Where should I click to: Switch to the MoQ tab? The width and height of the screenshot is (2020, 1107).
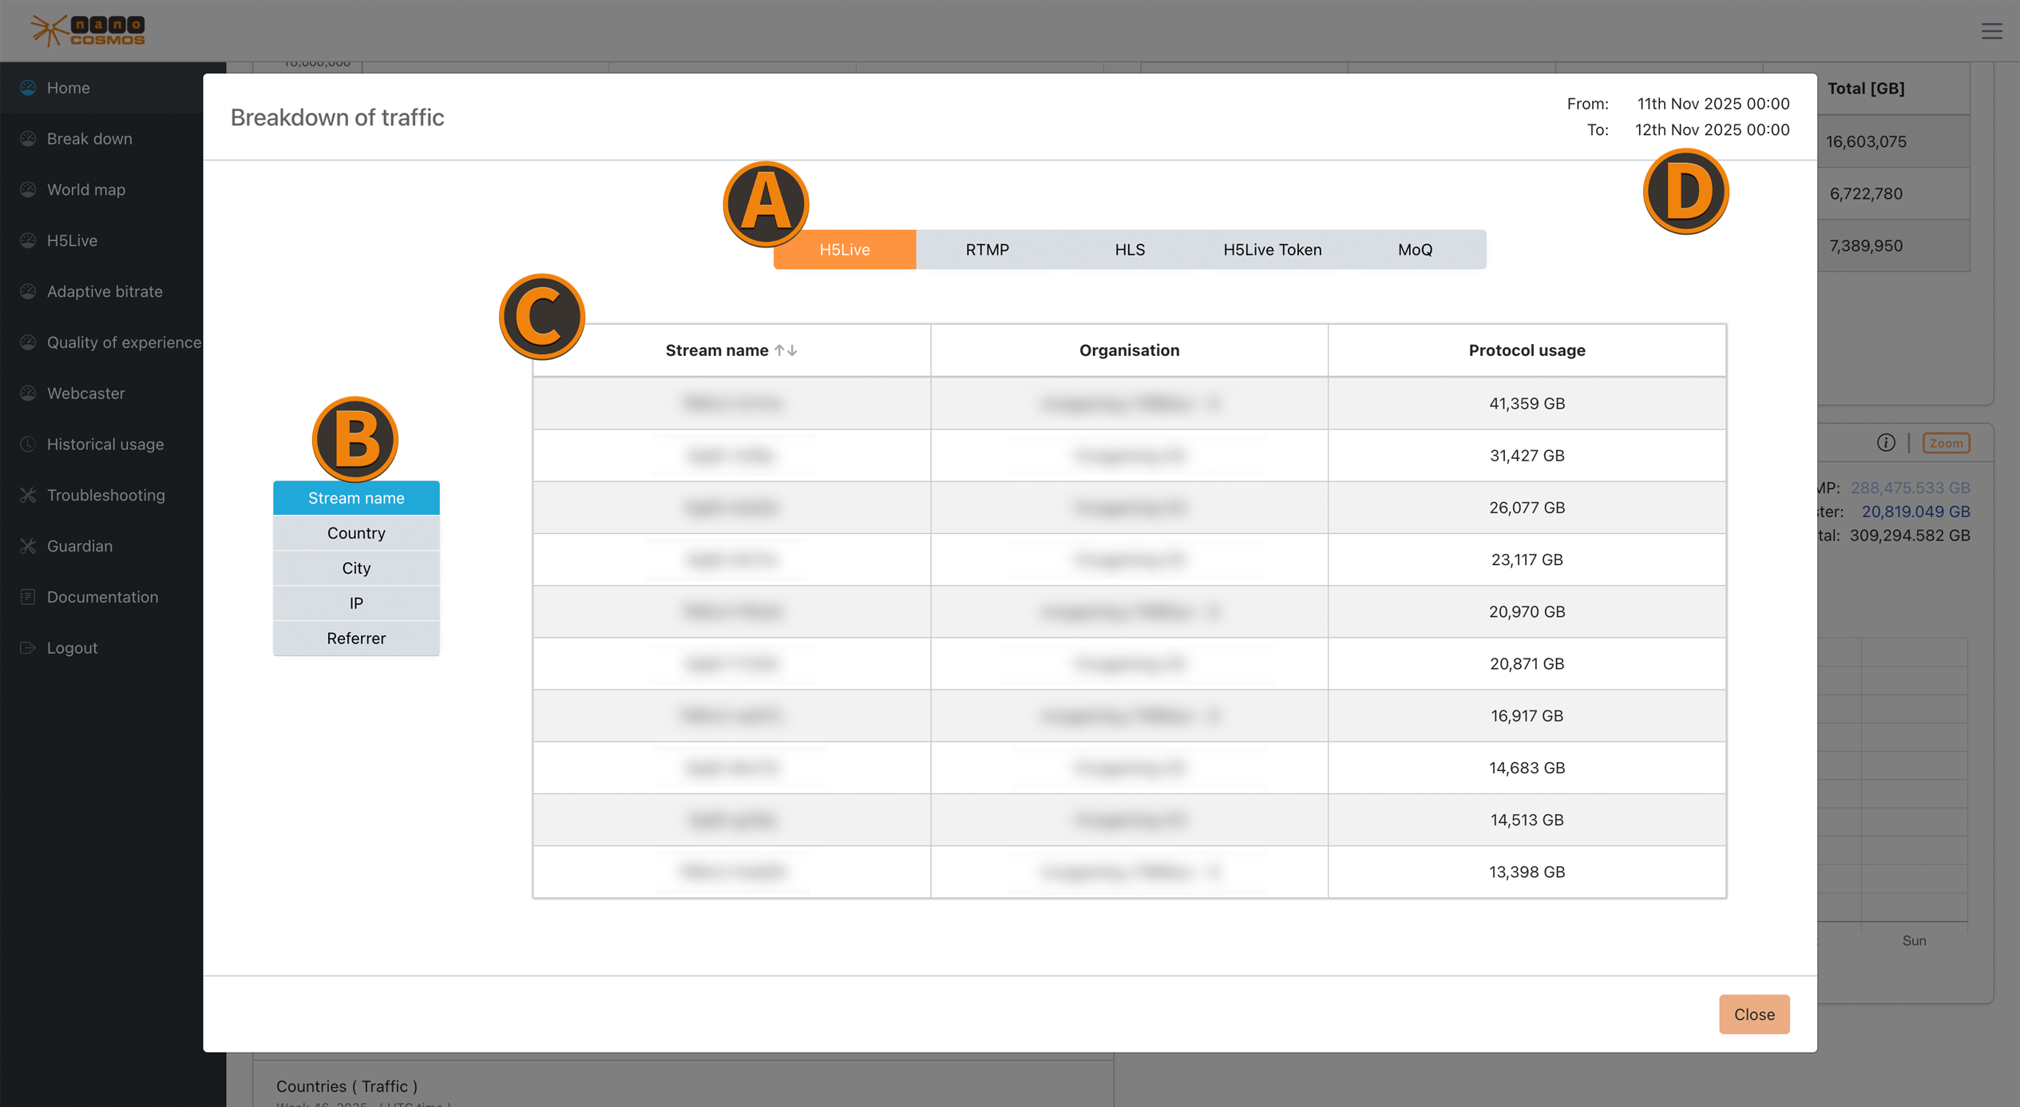click(x=1415, y=249)
